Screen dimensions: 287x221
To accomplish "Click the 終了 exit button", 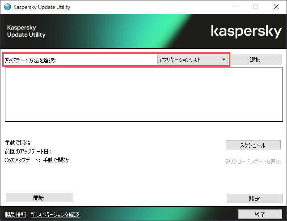I will [x=260, y=214].
